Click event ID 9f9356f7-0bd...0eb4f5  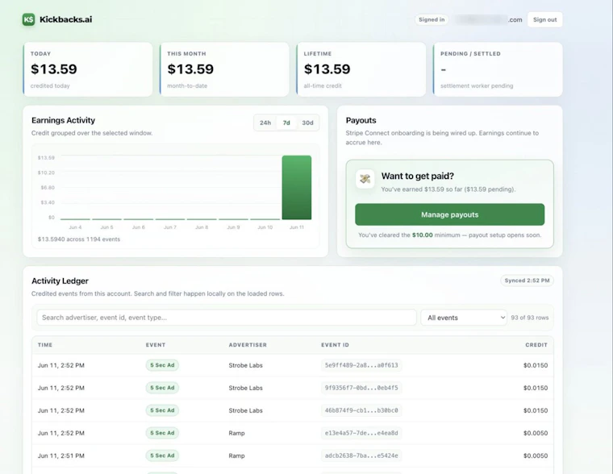(361, 388)
